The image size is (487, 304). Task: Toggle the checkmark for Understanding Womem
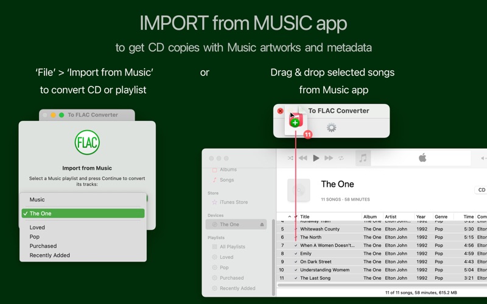(296, 270)
